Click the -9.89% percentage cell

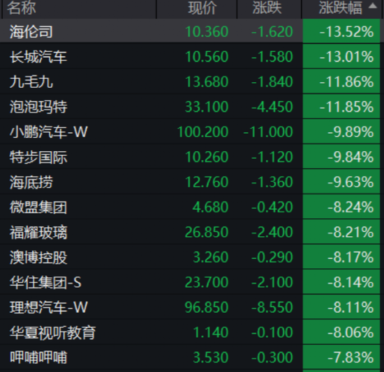click(341, 132)
